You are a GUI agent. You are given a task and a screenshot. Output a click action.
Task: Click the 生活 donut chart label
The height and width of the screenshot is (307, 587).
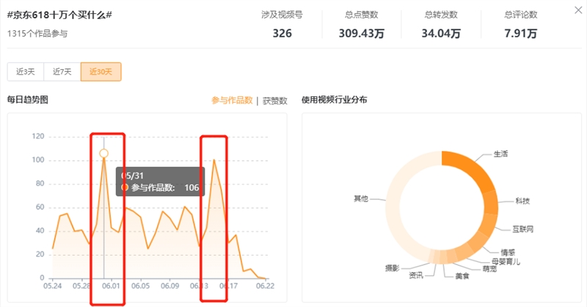coord(500,153)
